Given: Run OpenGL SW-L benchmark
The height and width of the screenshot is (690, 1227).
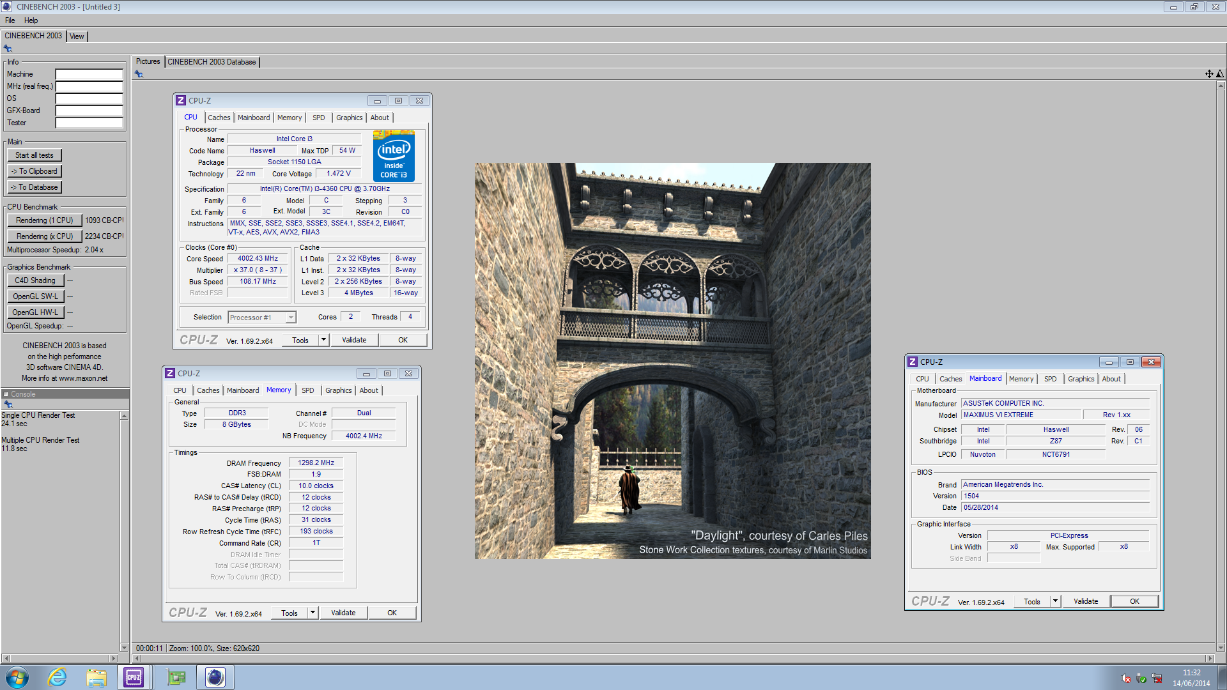Looking at the screenshot, I should [x=36, y=296].
